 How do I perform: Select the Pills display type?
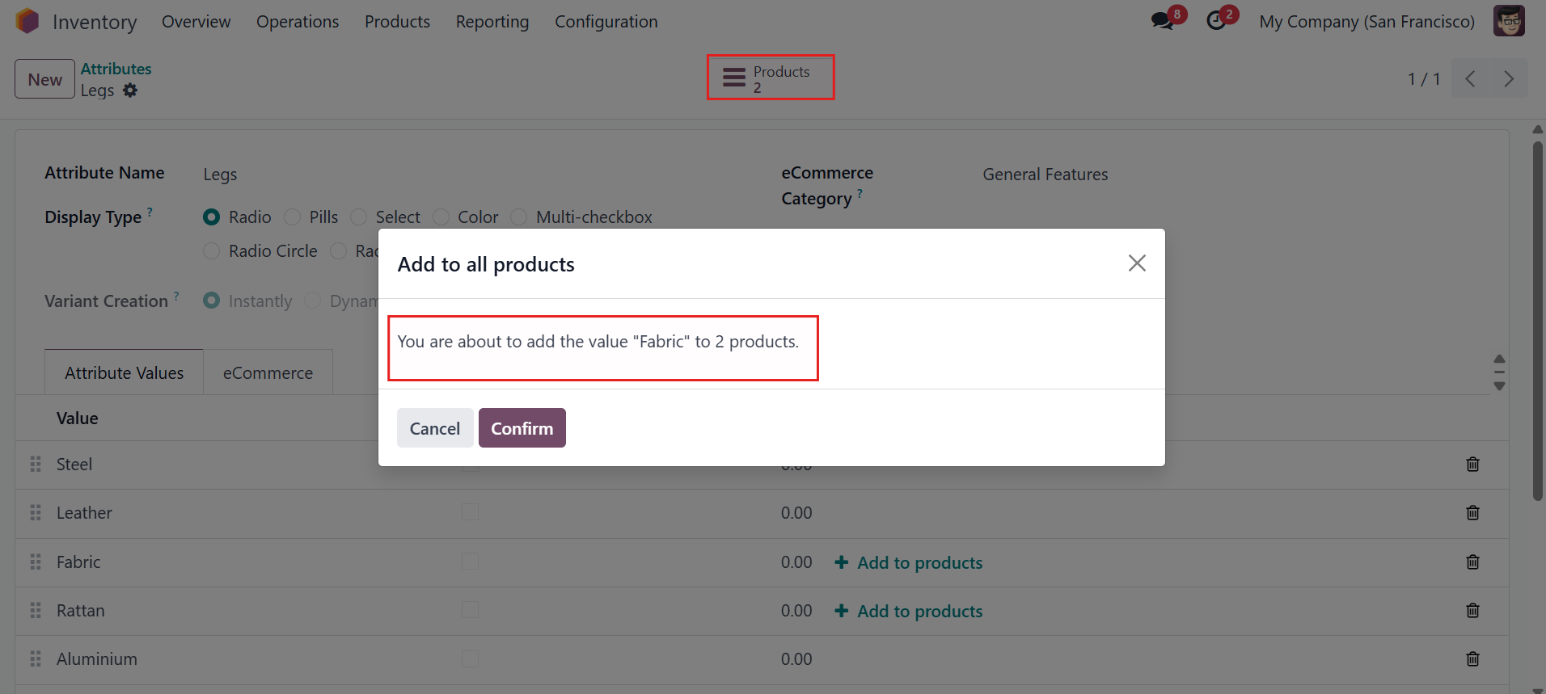(293, 217)
